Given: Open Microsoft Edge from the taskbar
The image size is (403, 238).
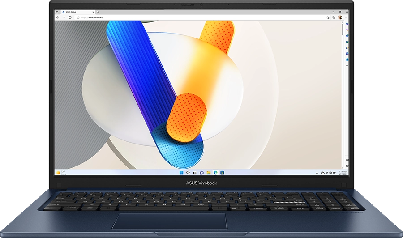Looking at the screenshot, I should pos(215,173).
